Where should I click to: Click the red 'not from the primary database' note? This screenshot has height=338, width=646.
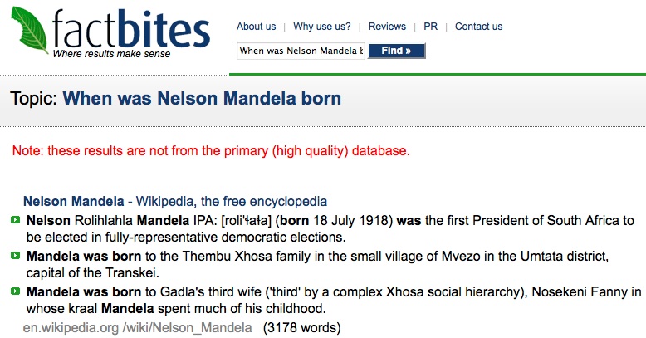(x=211, y=151)
